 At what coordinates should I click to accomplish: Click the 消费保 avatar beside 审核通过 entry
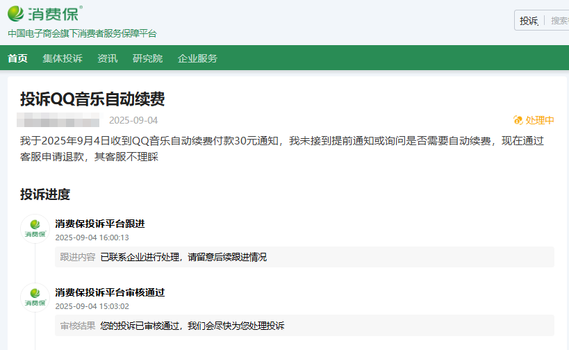[35, 297]
